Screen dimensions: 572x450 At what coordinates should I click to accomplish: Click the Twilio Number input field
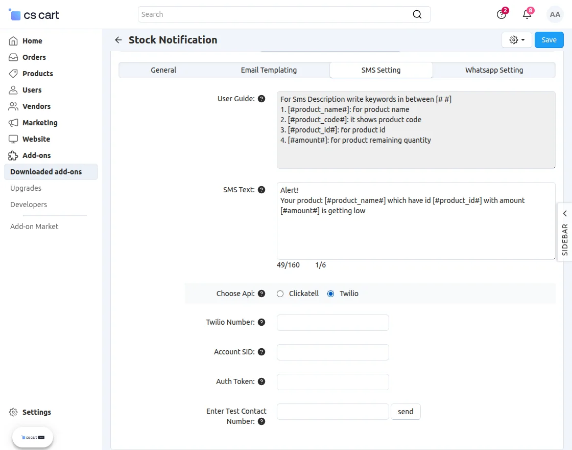tap(332, 323)
